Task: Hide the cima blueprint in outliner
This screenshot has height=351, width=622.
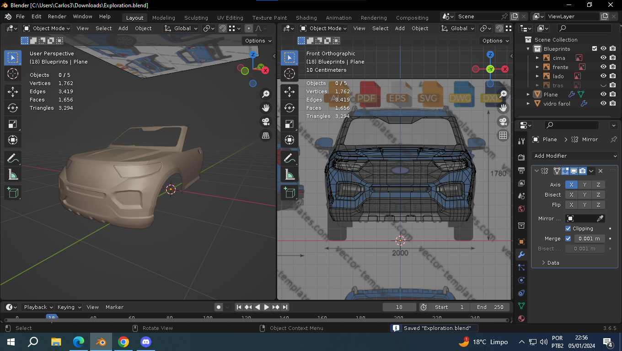Action: tap(603, 58)
